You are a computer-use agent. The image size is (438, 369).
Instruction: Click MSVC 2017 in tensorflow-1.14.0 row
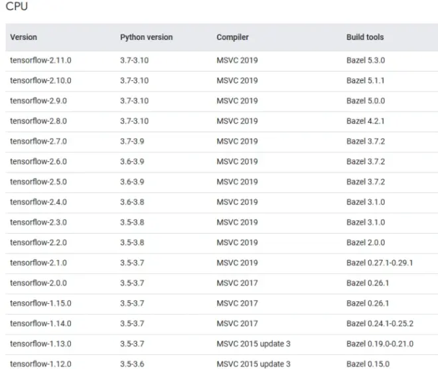coord(237,324)
